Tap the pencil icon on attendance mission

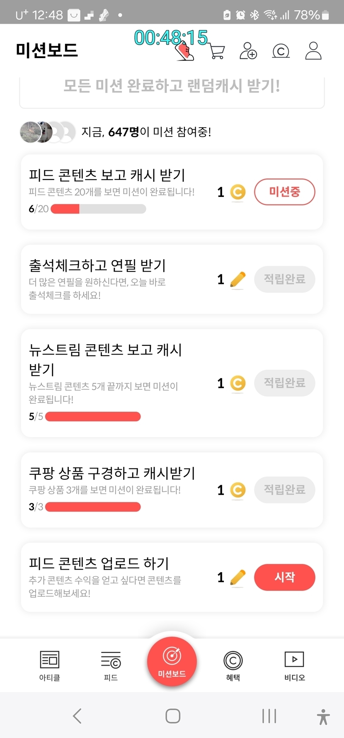pos(237,279)
